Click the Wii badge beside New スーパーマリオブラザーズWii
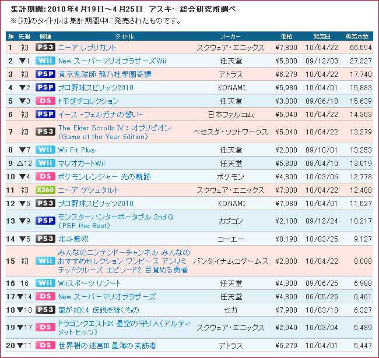The width and height of the screenshot is (379, 358). pyautogui.click(x=45, y=61)
